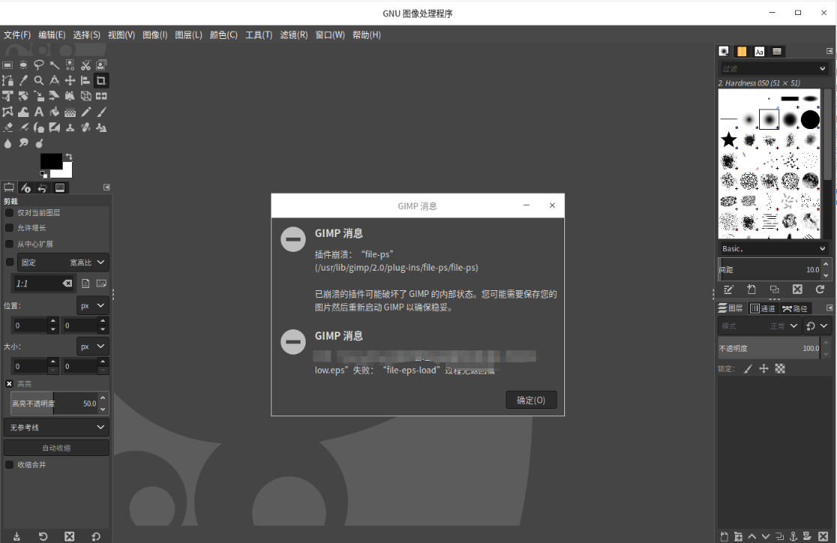Open the 滤镜 menu

[x=294, y=34]
